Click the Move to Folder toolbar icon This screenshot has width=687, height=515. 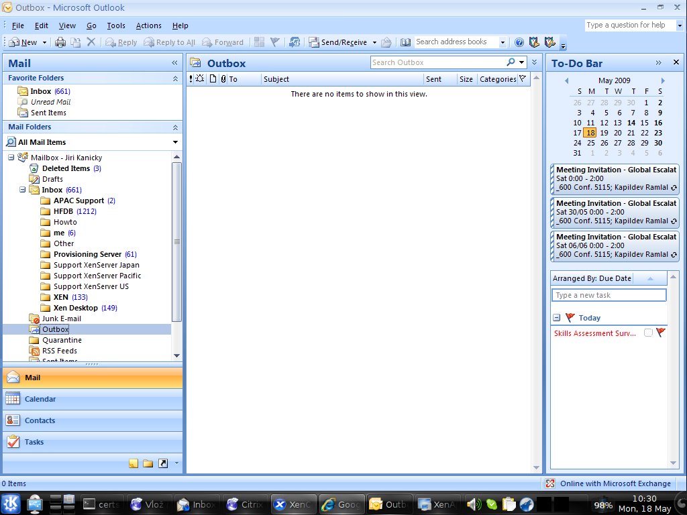pyautogui.click(x=75, y=42)
